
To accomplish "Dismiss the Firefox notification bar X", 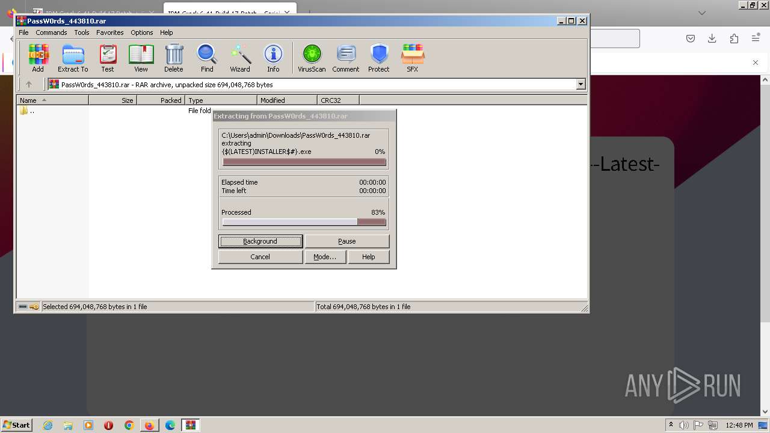I will click(756, 63).
